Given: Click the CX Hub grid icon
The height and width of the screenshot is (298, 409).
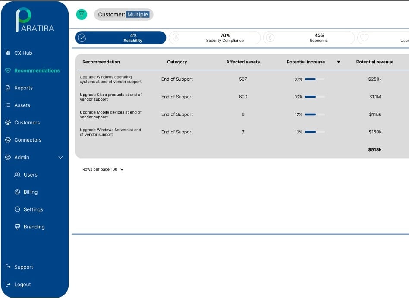Looking at the screenshot, I should 8,53.
